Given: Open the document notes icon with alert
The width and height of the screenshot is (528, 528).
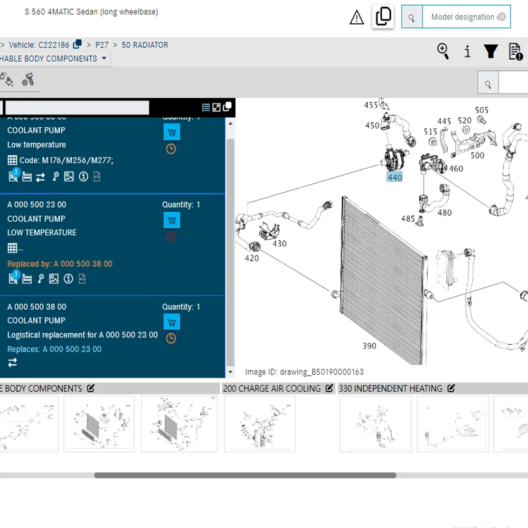Looking at the screenshot, I should point(515,52).
